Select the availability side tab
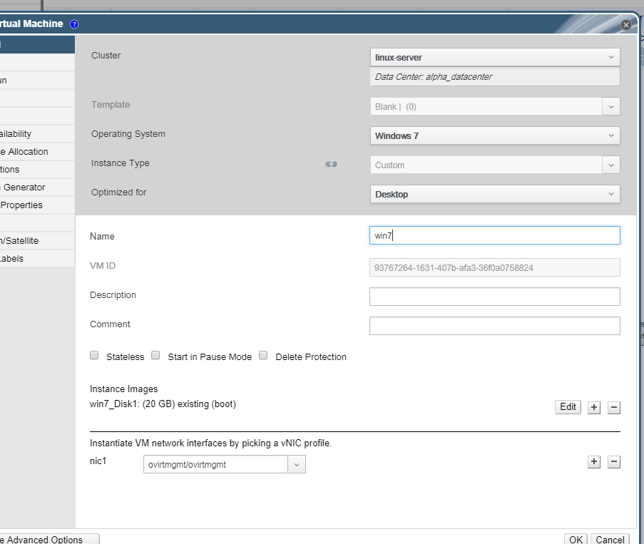This screenshot has width=644, height=544. (37, 134)
